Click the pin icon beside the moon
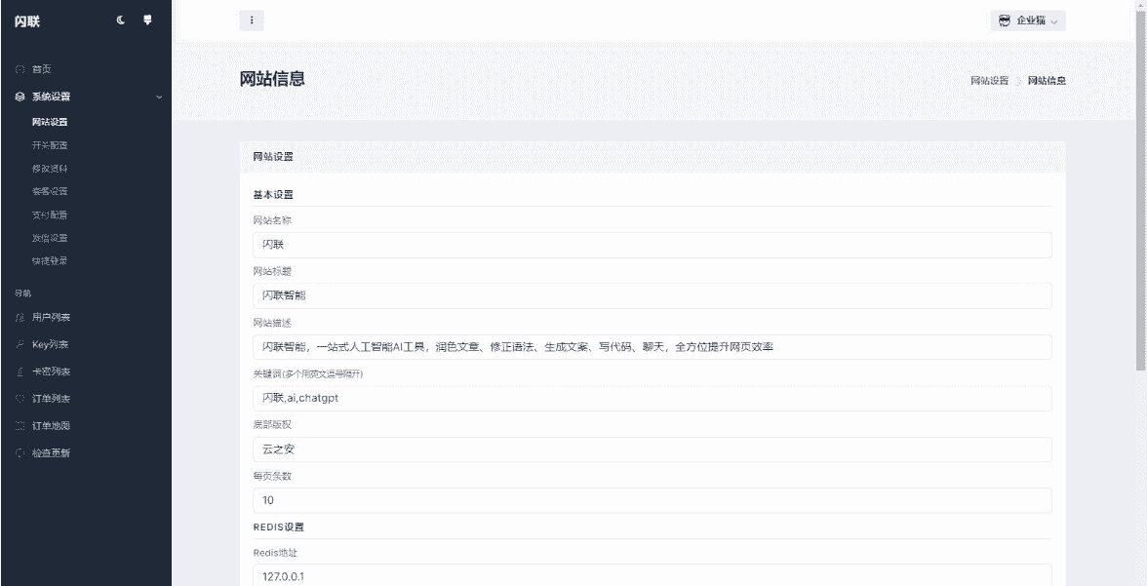 (148, 20)
